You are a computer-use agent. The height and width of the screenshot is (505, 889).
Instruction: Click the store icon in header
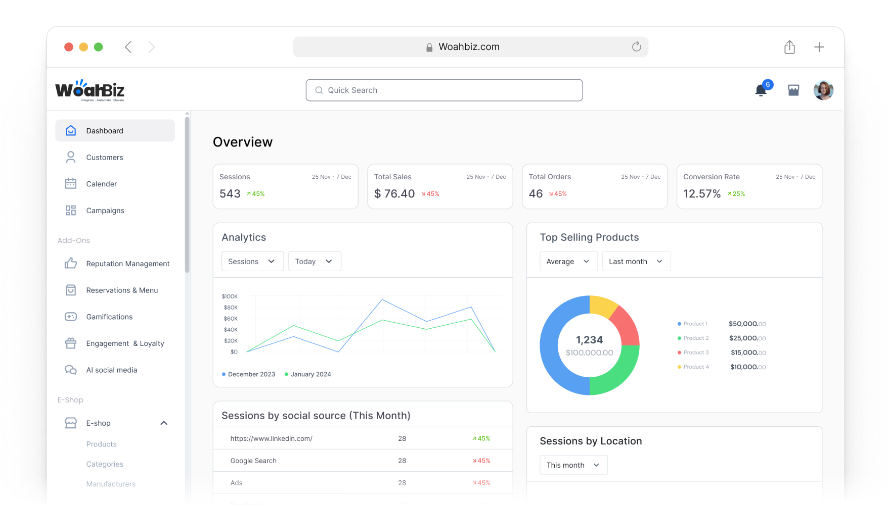click(793, 90)
